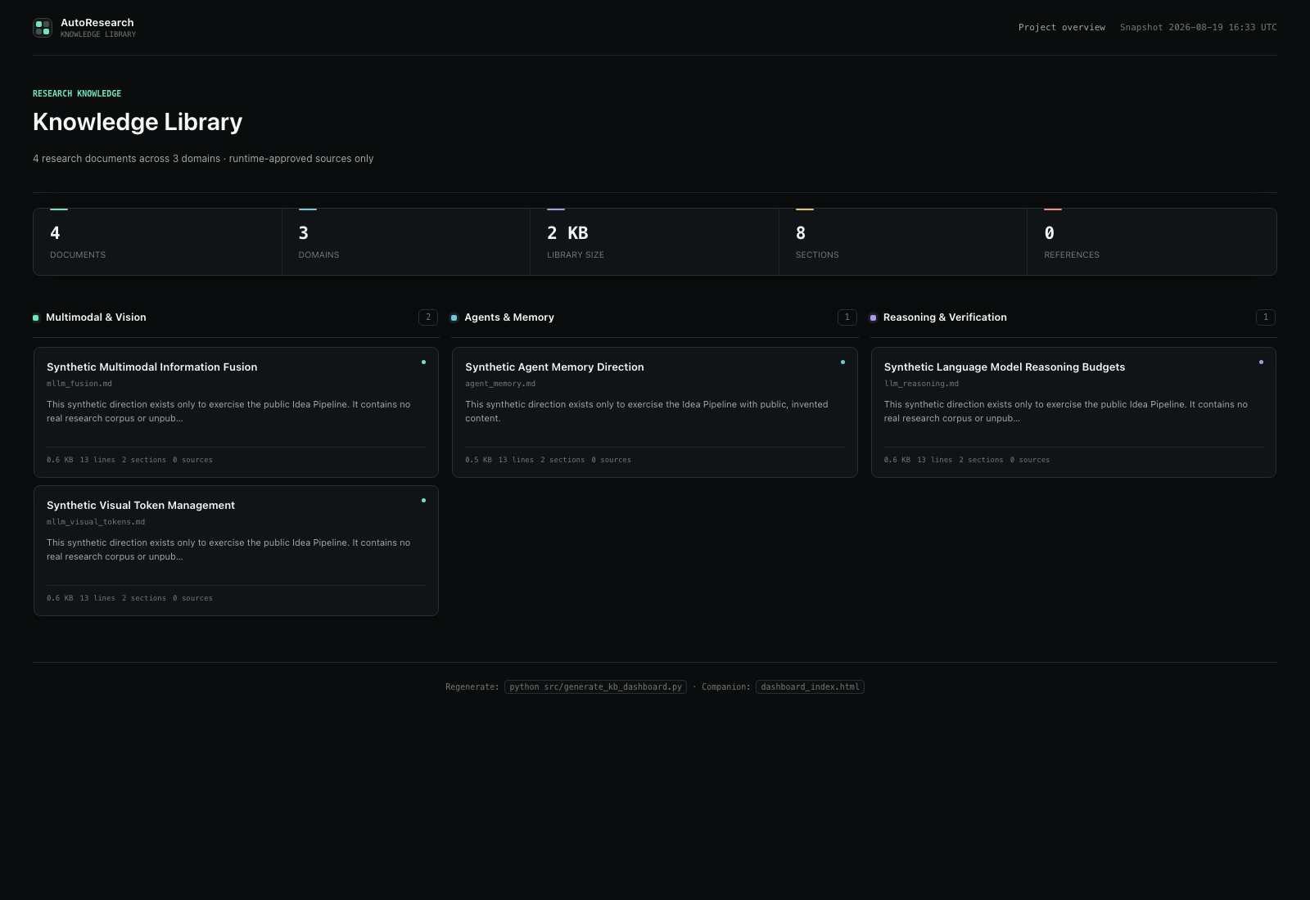Select the 2 KB Library Size stat card

click(x=654, y=242)
